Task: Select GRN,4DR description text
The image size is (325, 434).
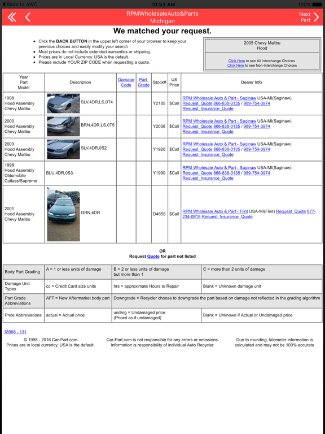Action: pyautogui.click(x=90, y=213)
